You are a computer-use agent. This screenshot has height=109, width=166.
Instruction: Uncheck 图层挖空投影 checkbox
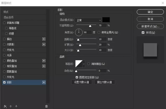pyautogui.click(x=77, y=77)
